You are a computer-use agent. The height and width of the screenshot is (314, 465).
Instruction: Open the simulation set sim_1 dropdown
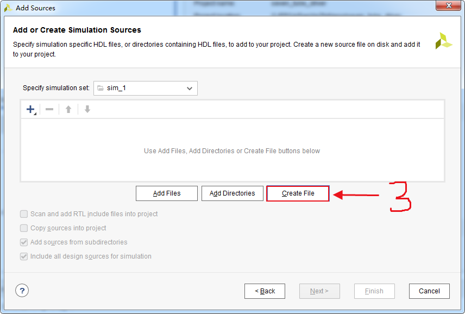coord(146,88)
